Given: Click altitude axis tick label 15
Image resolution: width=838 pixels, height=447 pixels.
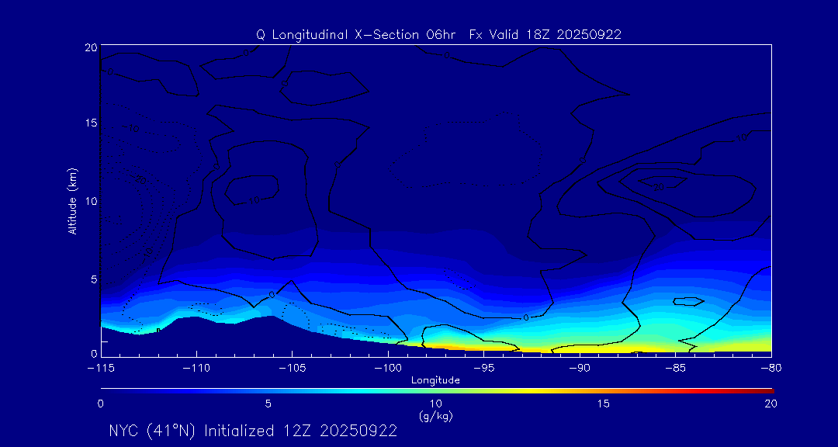Looking at the screenshot, I should [x=91, y=123].
